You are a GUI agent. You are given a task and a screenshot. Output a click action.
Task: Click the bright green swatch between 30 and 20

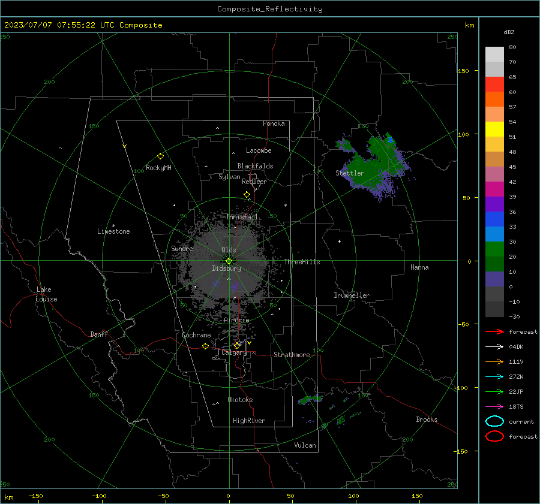click(494, 249)
